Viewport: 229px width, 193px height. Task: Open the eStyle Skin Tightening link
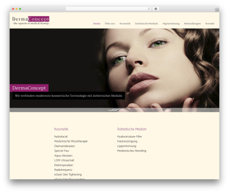click(68, 174)
